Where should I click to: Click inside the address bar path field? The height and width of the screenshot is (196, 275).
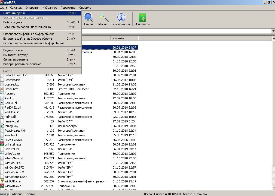coord(177,31)
